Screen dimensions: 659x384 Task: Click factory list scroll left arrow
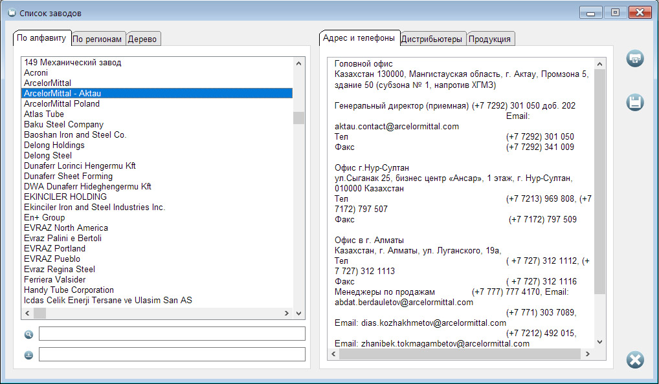coord(27,313)
